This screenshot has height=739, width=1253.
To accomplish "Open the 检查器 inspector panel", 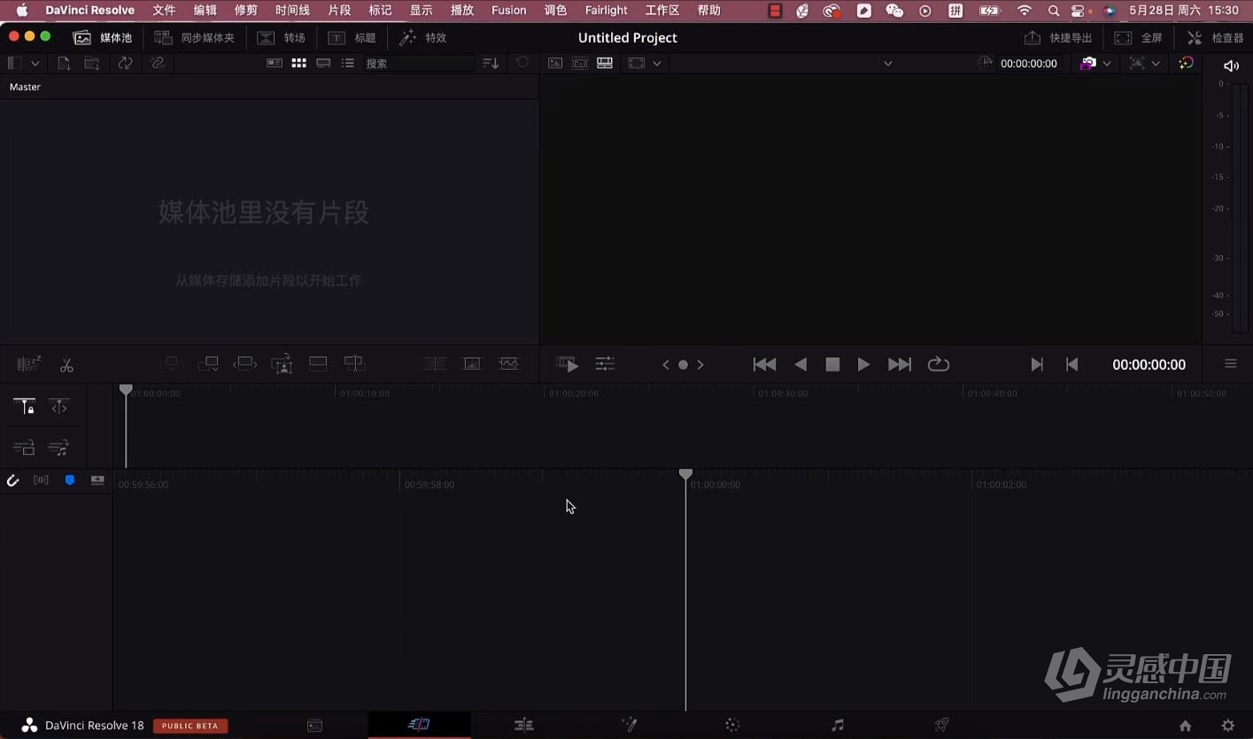I will click(x=1216, y=38).
